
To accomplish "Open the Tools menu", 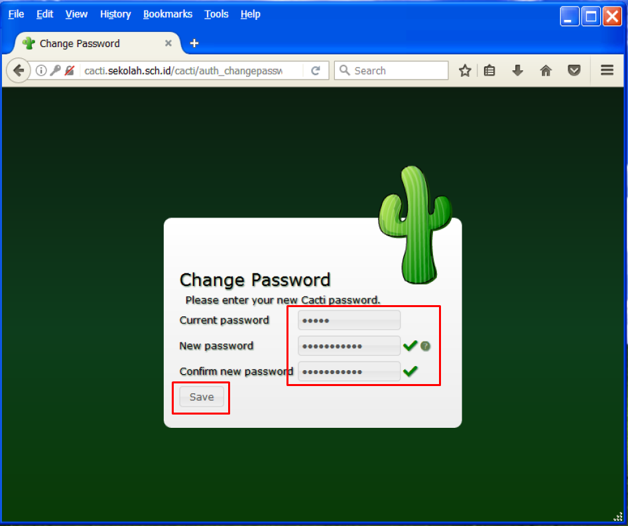I will tap(216, 14).
